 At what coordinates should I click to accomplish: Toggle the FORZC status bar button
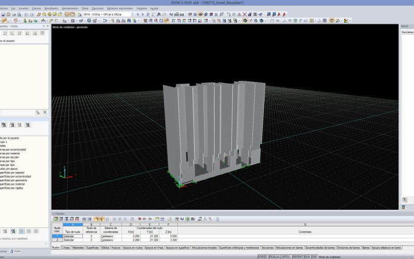pos(262,256)
